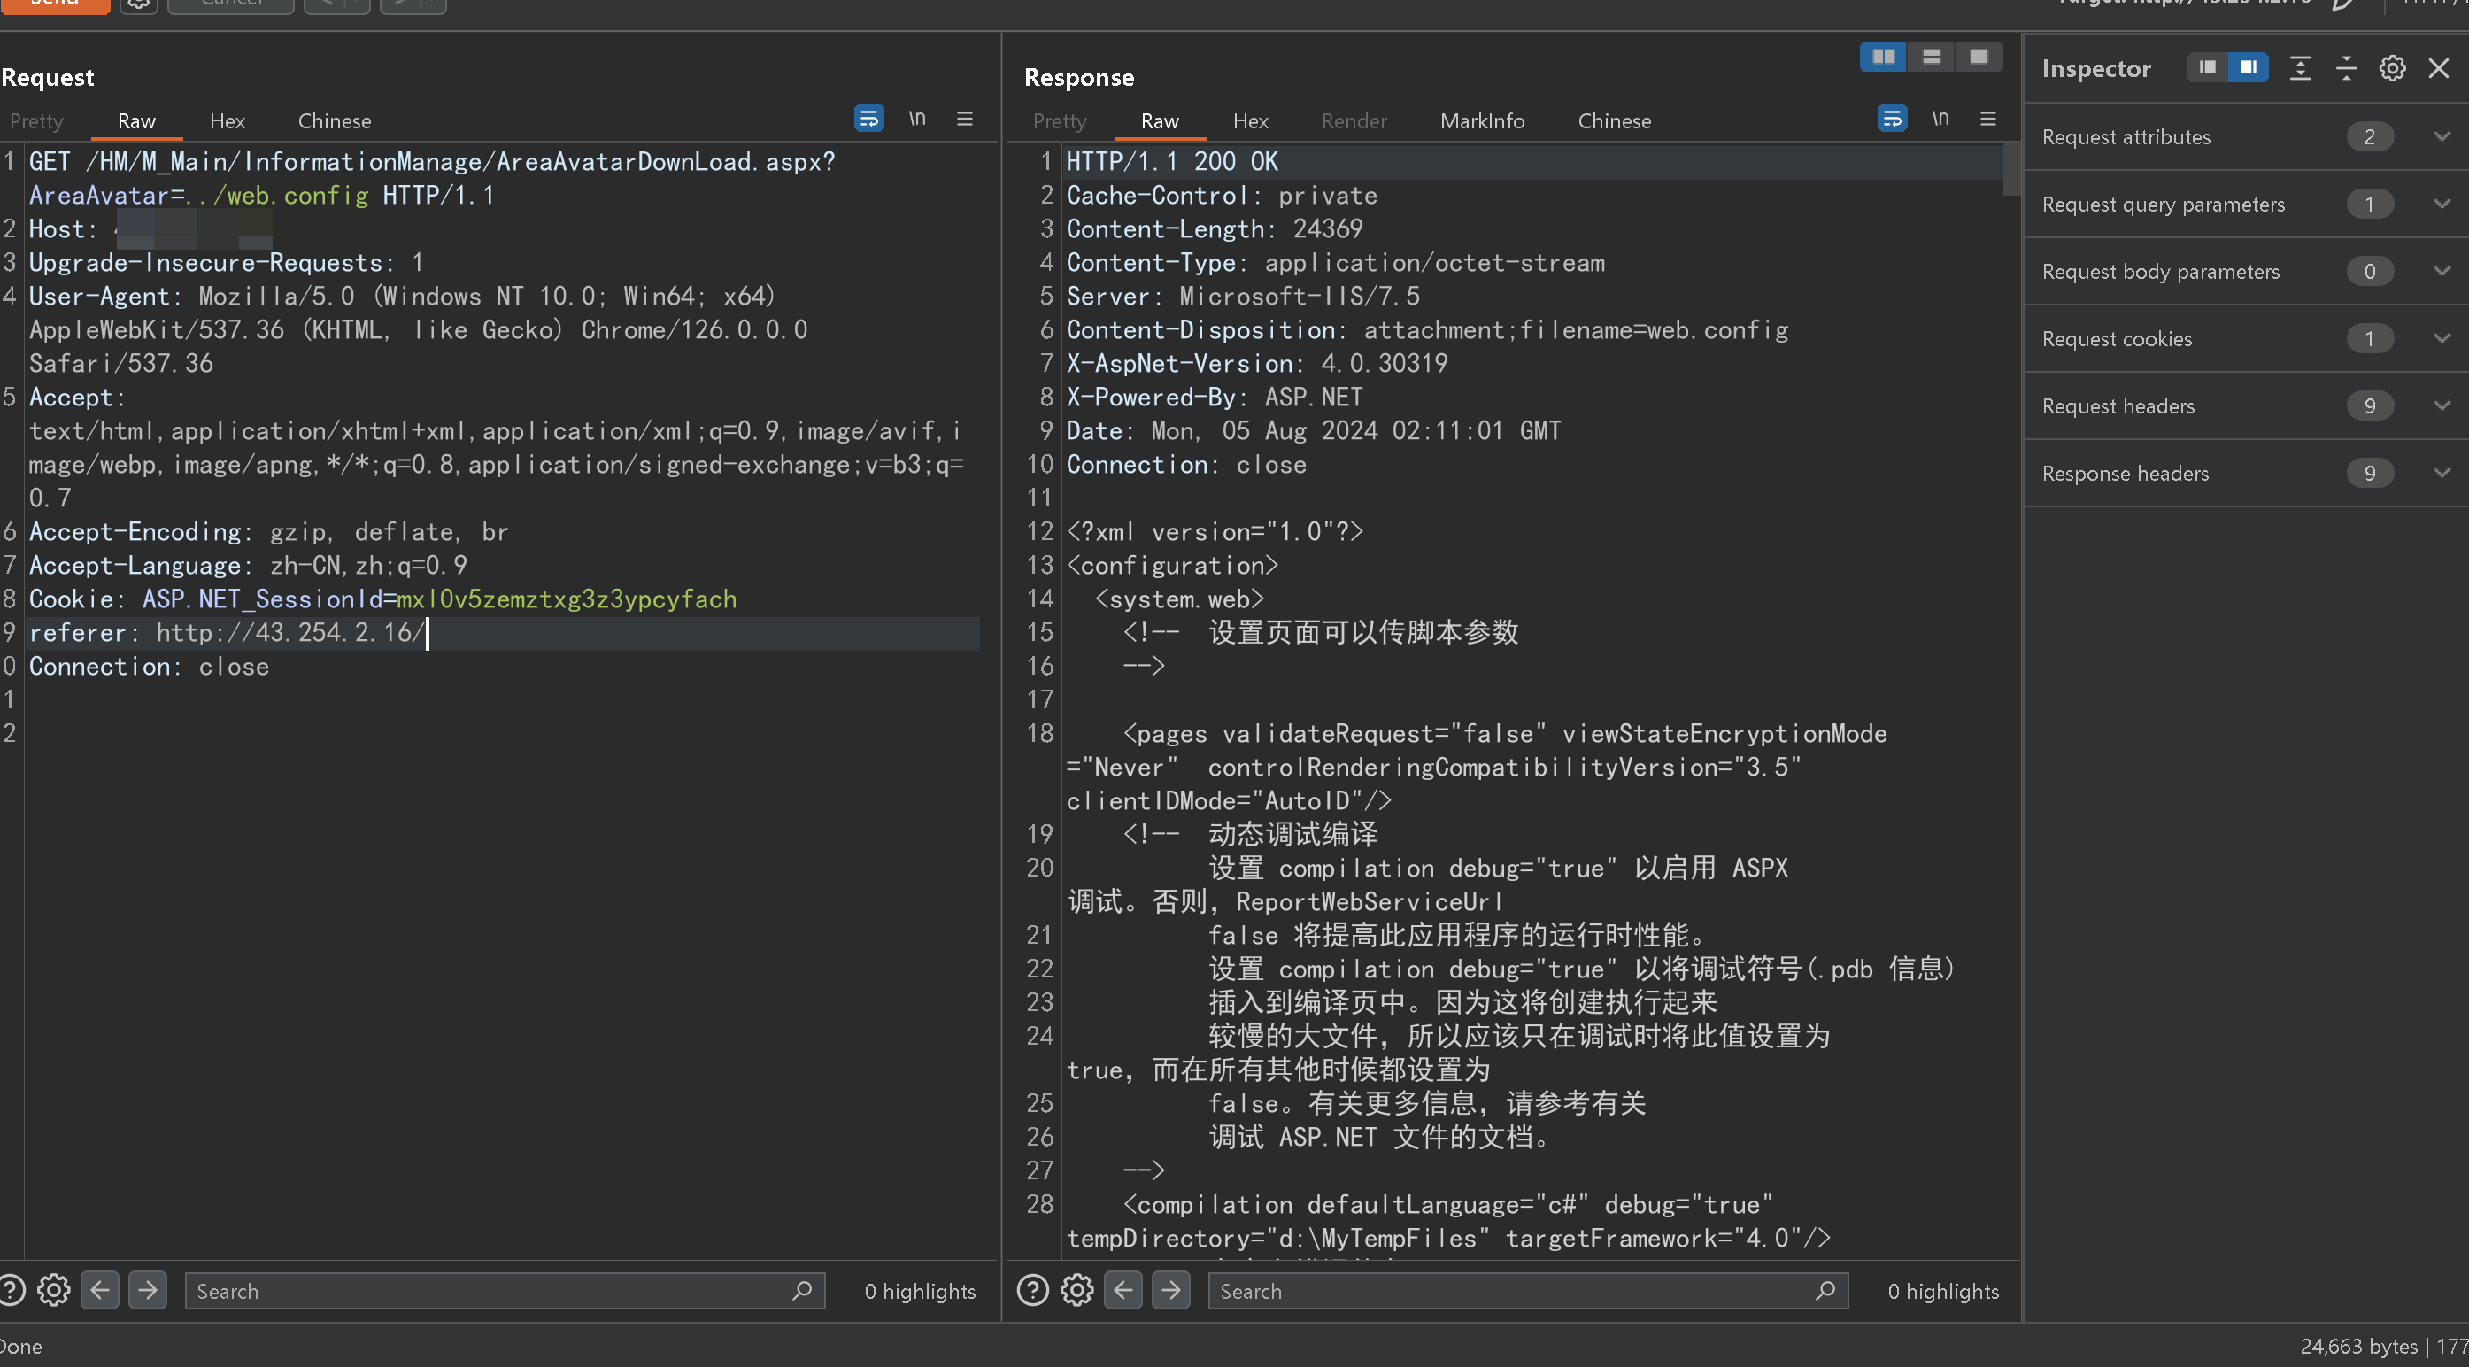Click Response search settings gear icon
This screenshot has height=1367, width=2469.
1076,1290
